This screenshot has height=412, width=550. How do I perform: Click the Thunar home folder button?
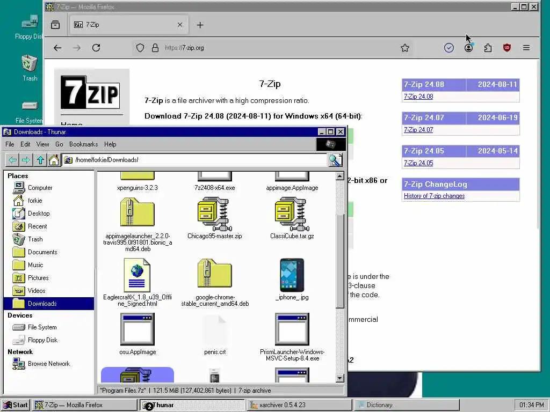pos(54,160)
